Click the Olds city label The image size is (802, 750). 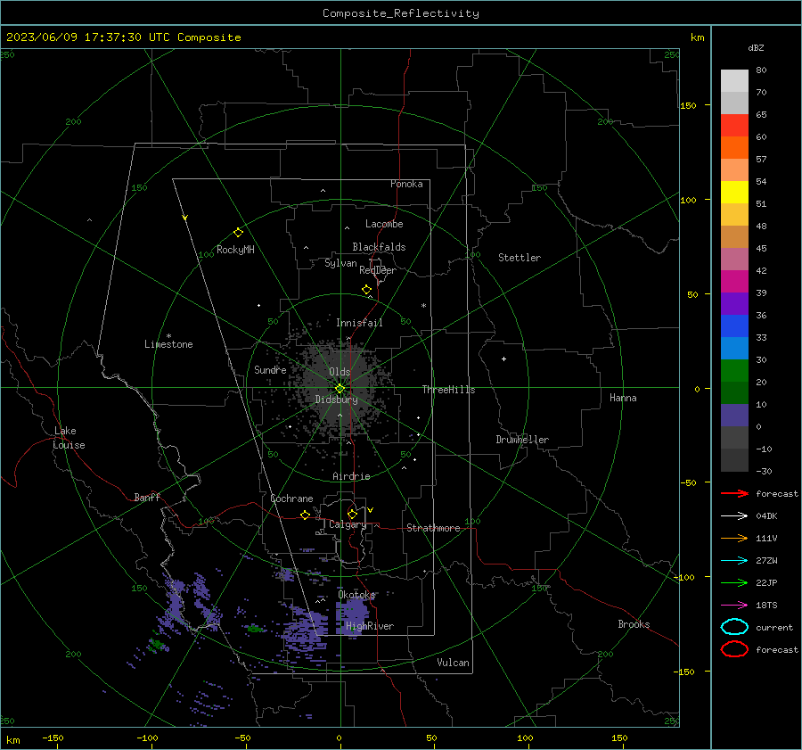coord(340,372)
